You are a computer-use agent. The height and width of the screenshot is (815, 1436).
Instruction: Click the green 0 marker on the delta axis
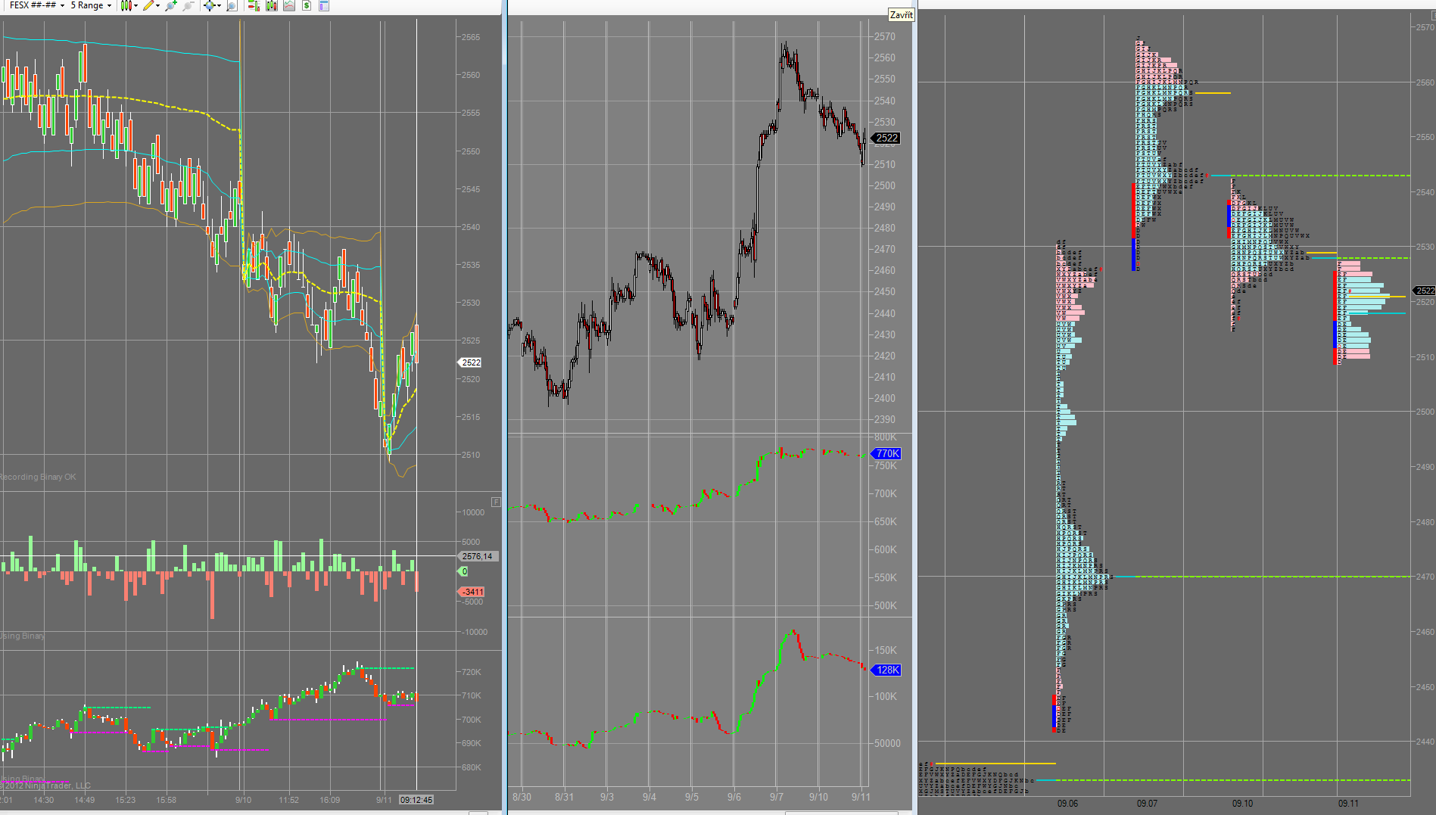pos(464,571)
